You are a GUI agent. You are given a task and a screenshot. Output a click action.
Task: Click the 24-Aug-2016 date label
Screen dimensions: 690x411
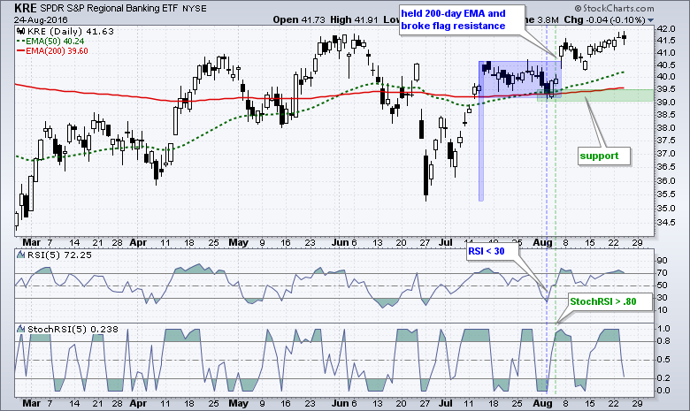pyautogui.click(x=41, y=19)
